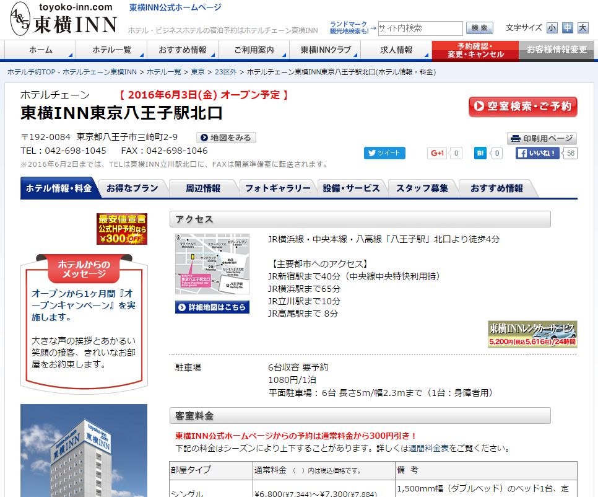Screen dimensions: 598x497
Task: Click the 東横INN公式ホームページ header link
Action: [175, 7]
